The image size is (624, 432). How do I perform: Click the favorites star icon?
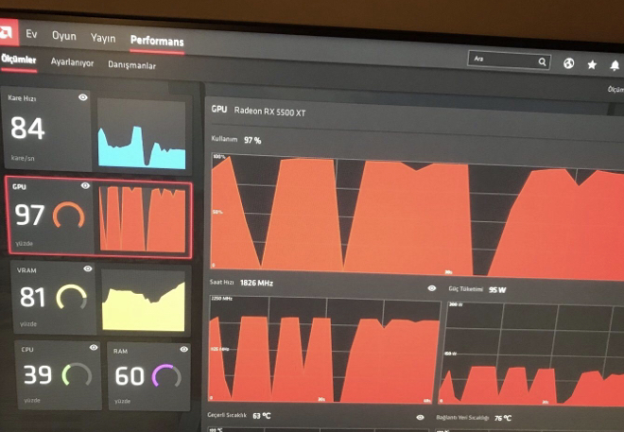(592, 64)
